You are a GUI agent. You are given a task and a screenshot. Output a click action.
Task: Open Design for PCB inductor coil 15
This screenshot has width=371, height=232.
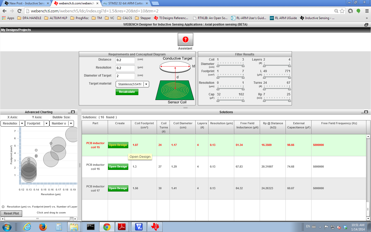118,145
